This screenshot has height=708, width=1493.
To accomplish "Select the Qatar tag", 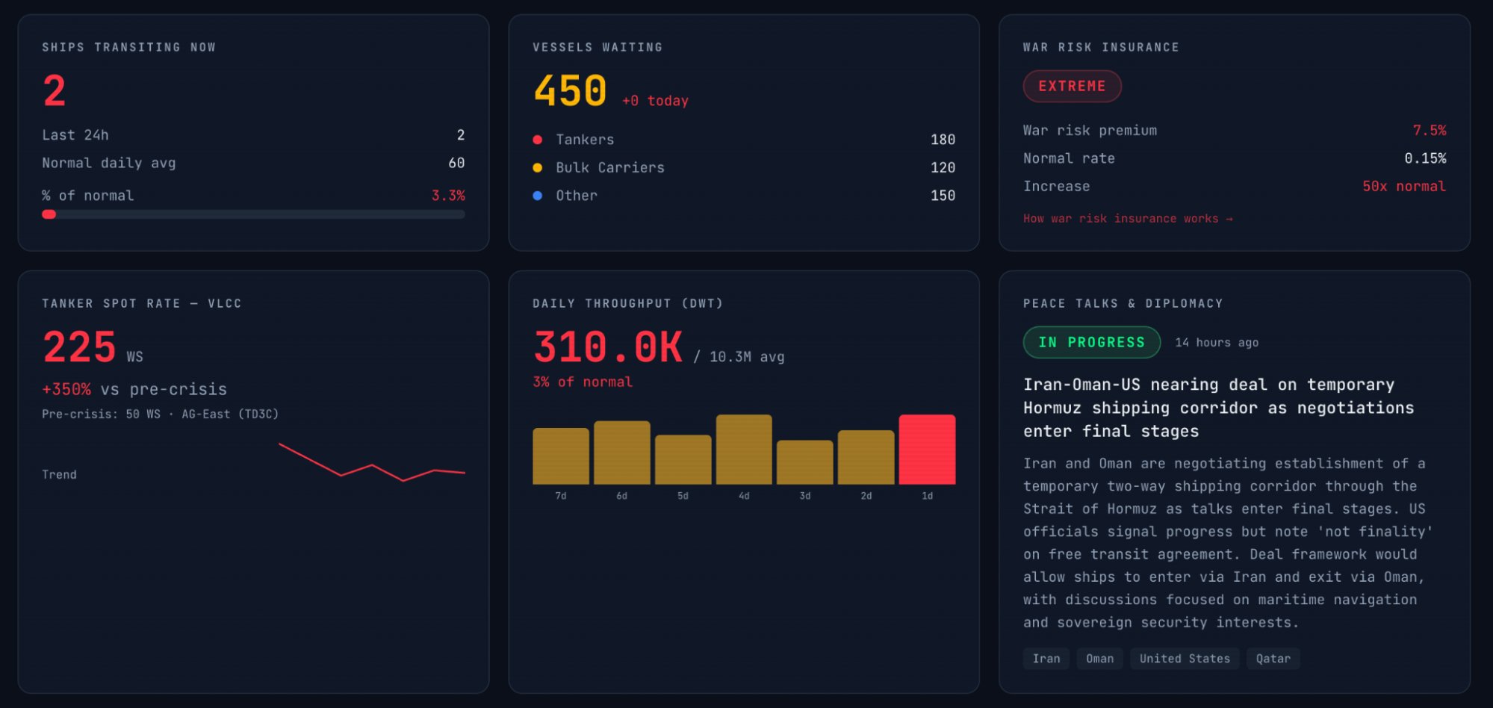I will (x=1273, y=659).
